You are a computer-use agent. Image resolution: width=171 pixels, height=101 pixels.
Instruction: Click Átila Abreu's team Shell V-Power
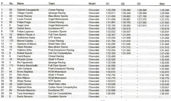click(x=56, y=75)
